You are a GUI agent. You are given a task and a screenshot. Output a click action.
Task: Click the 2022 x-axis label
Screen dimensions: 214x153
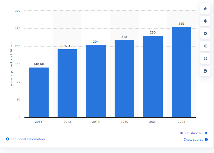pyautogui.click(x=181, y=122)
